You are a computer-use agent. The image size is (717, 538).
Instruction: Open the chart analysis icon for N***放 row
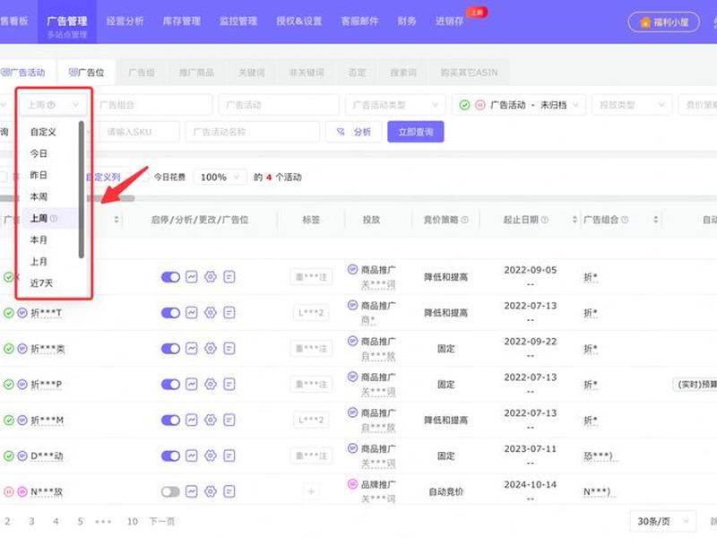191,491
